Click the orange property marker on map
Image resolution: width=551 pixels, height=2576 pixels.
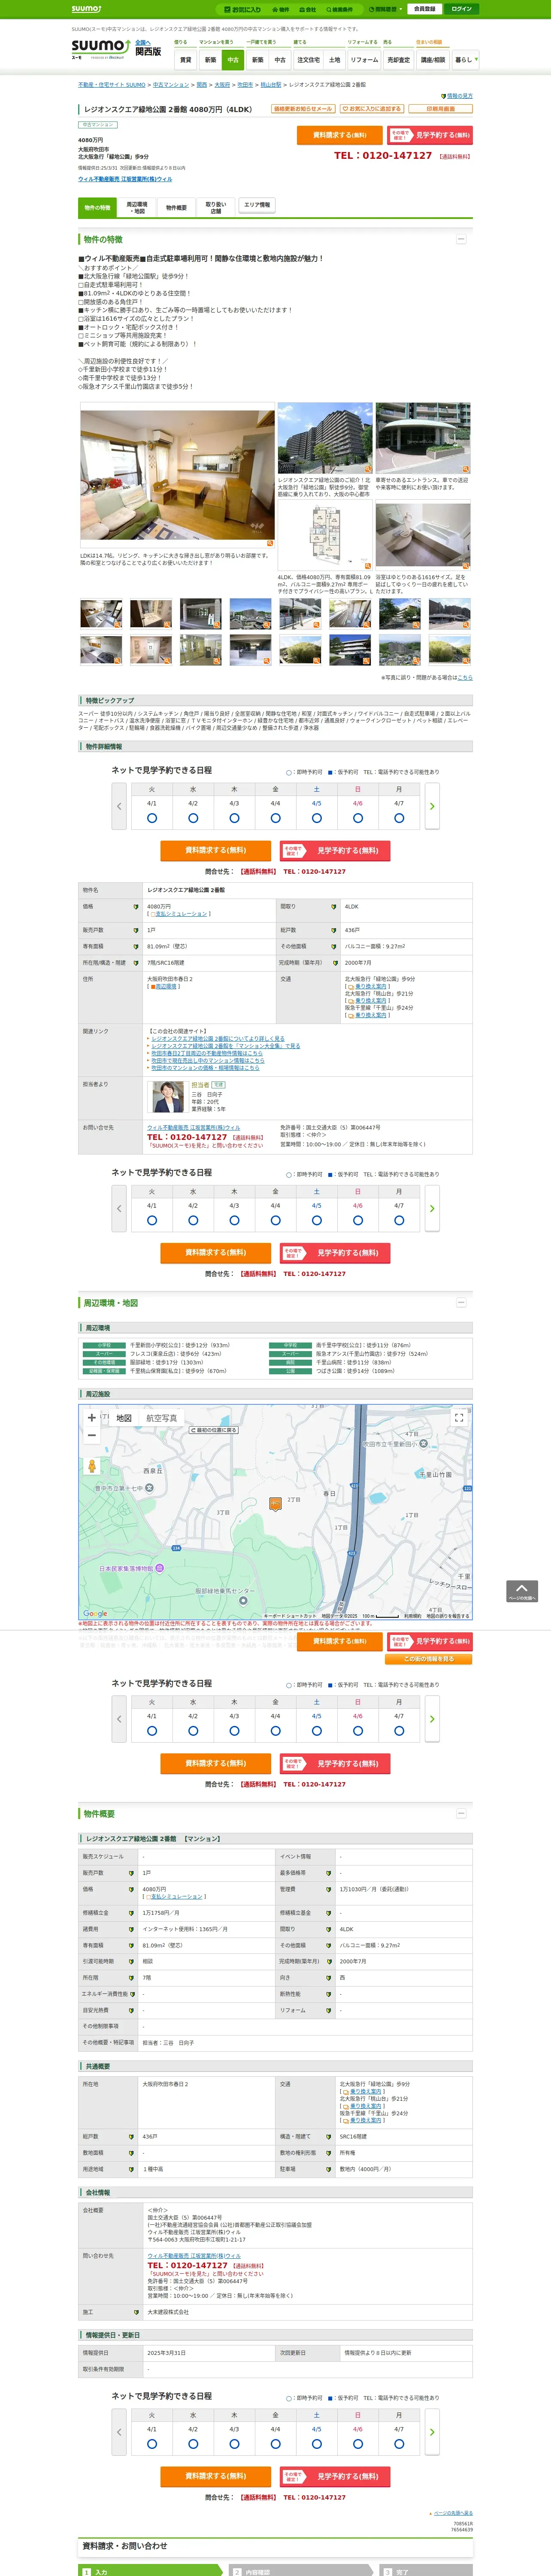275,1503
